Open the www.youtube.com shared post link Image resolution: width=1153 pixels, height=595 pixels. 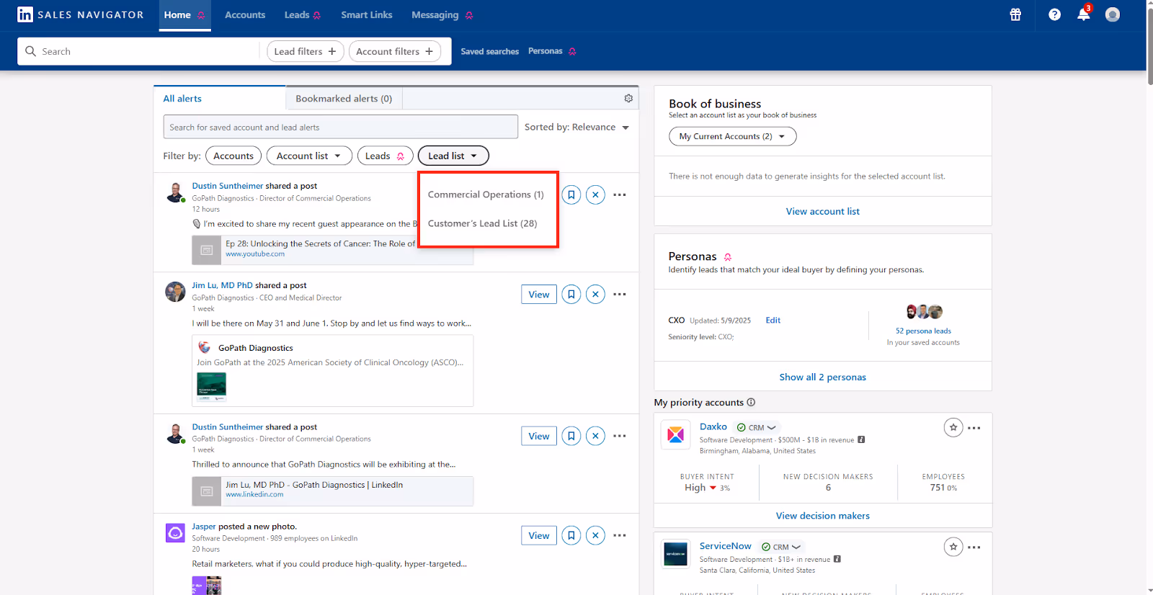255,254
